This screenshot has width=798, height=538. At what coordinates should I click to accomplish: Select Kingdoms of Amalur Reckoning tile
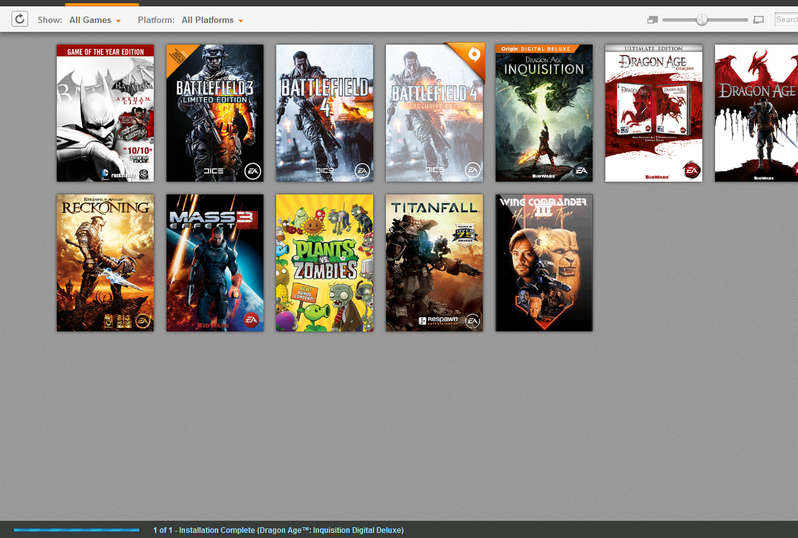pyautogui.click(x=105, y=263)
